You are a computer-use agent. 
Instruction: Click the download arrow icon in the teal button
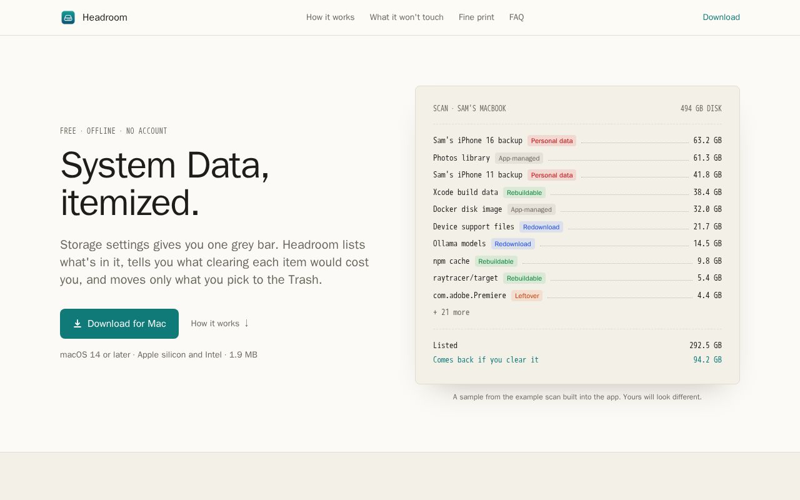[77, 324]
